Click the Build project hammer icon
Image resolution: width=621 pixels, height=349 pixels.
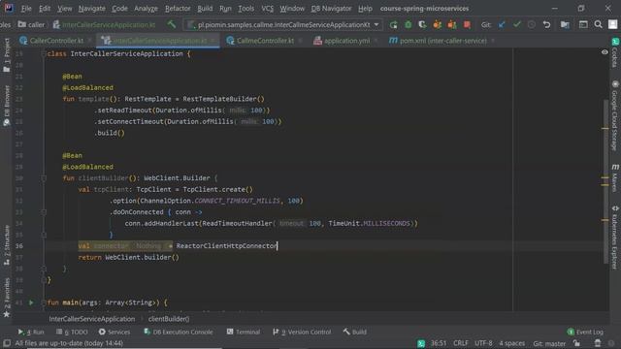tap(172, 24)
